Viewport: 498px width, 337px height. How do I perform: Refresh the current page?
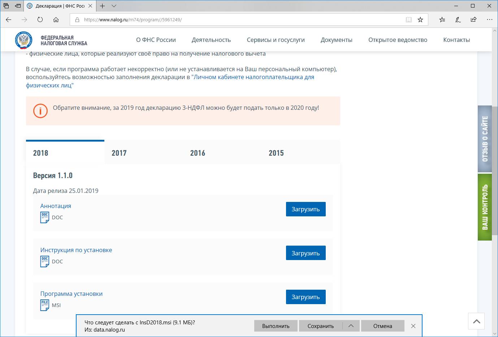[40, 20]
